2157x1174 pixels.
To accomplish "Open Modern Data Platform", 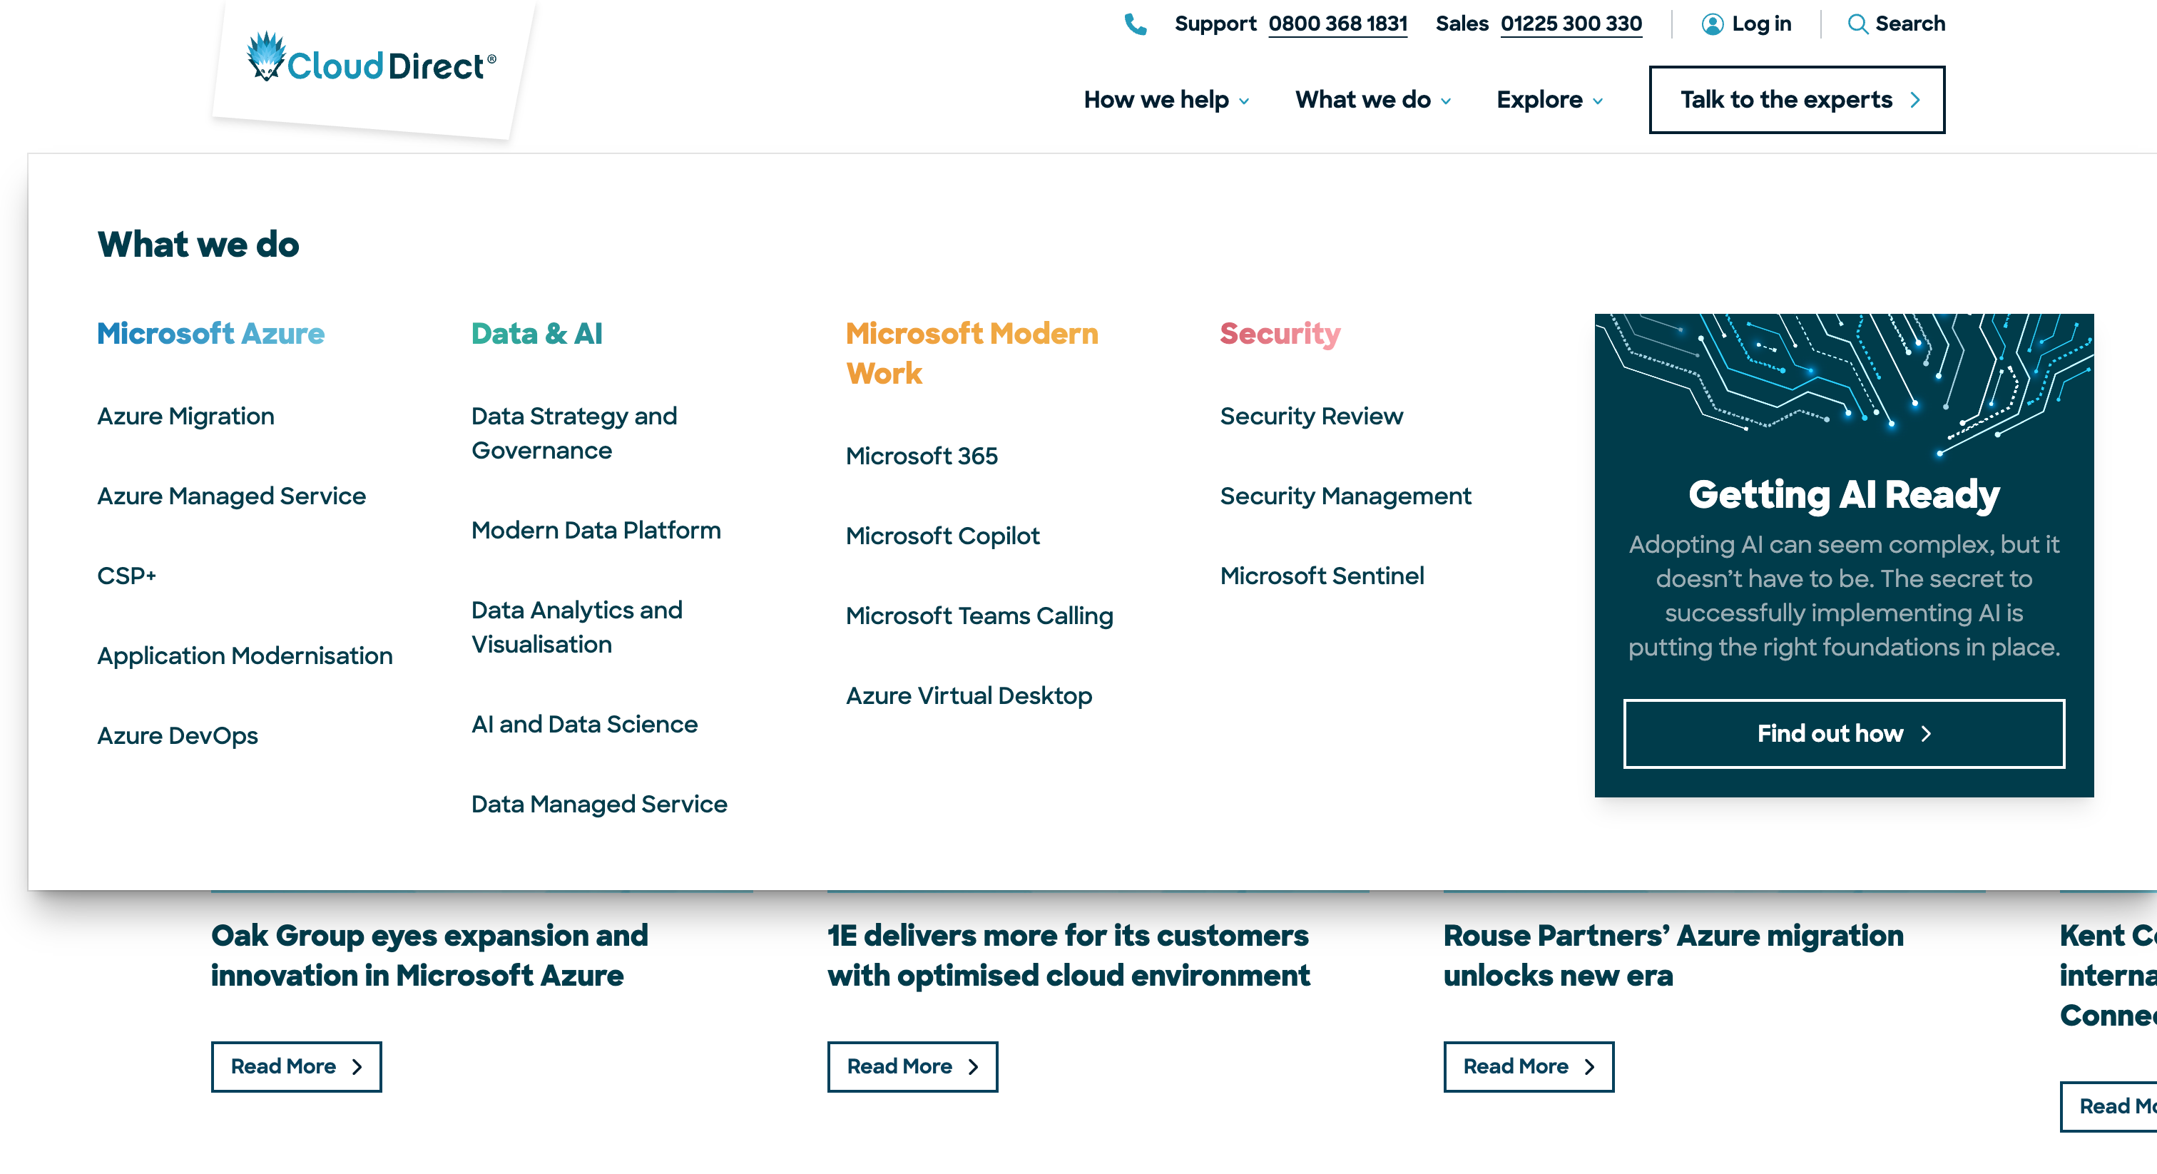I will pos(596,530).
